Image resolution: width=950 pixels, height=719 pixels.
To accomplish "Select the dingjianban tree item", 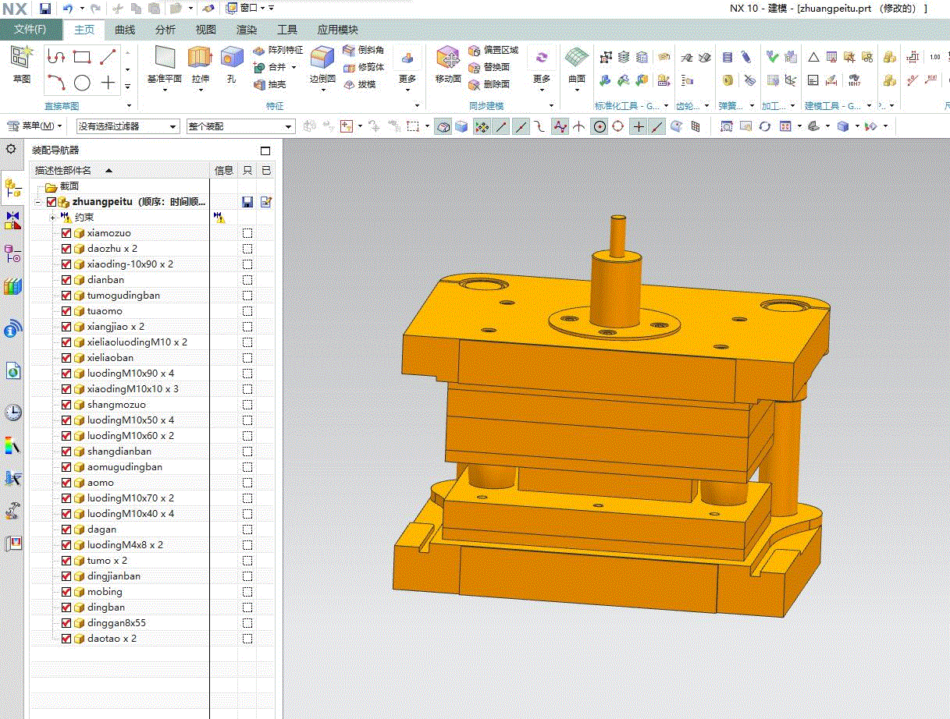I will pos(114,576).
